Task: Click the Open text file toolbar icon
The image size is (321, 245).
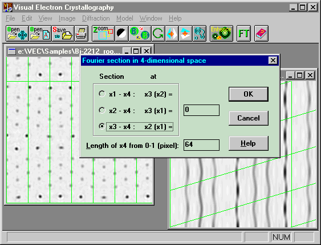Action: point(40,34)
